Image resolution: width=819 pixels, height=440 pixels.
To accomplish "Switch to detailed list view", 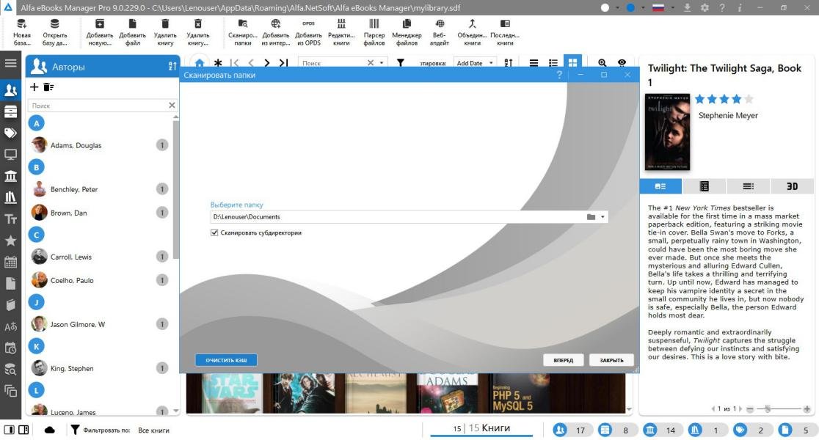I will tap(553, 62).
